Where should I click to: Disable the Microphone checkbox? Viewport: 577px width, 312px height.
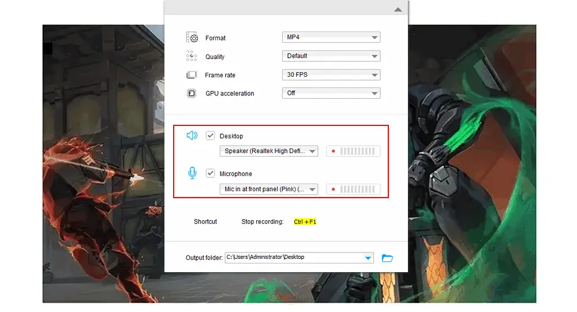click(x=211, y=173)
